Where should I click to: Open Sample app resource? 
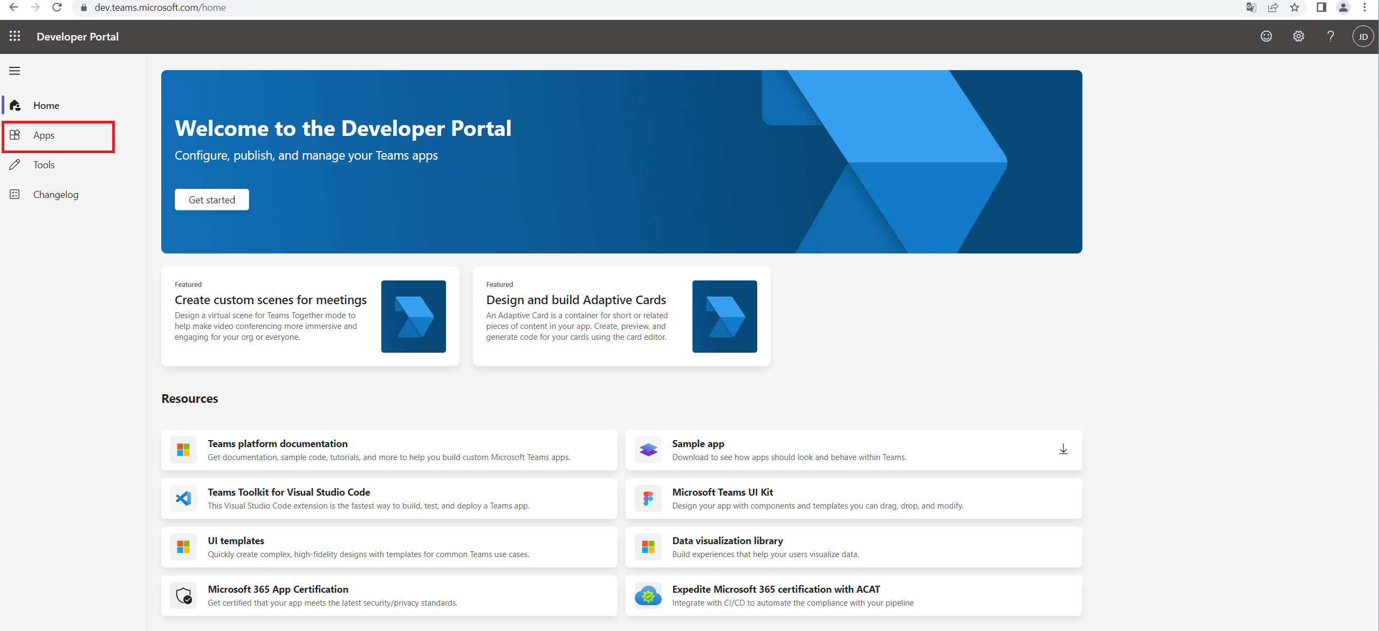pos(854,450)
